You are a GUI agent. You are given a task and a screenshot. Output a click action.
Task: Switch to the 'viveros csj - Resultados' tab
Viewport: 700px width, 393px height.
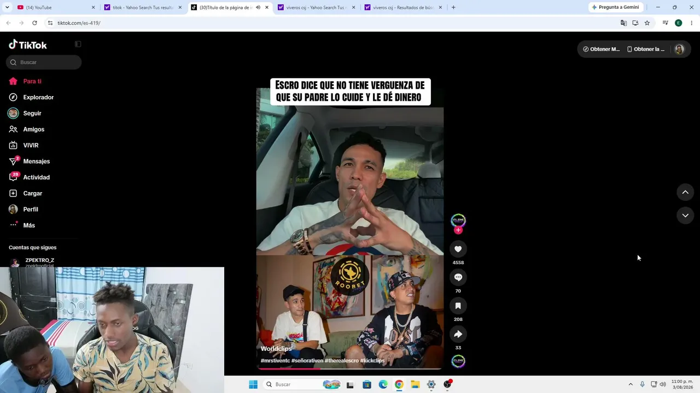point(402,8)
